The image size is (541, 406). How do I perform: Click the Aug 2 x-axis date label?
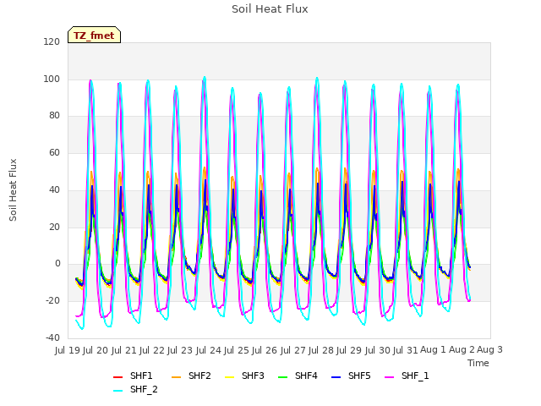click(462, 350)
